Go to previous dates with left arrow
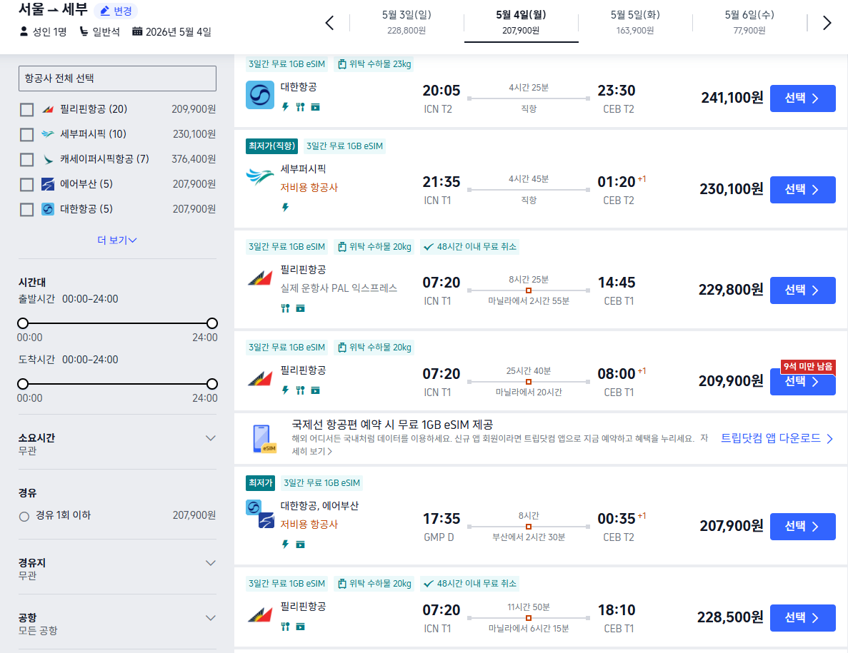 tap(329, 23)
